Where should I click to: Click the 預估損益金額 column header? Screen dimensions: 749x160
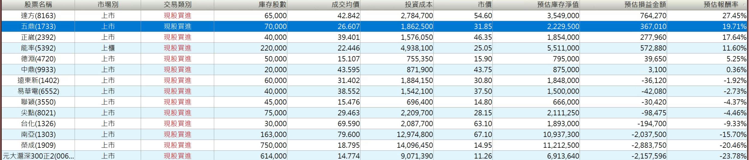[x=623, y=5]
